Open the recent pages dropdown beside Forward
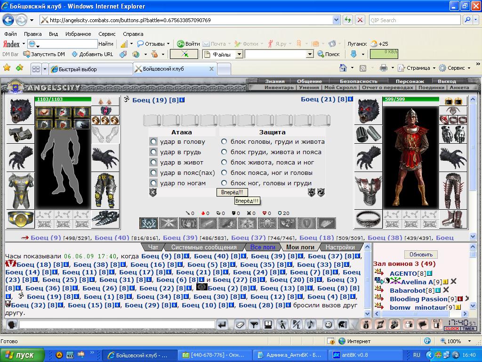This screenshot has width=482, height=362. click(x=32, y=20)
